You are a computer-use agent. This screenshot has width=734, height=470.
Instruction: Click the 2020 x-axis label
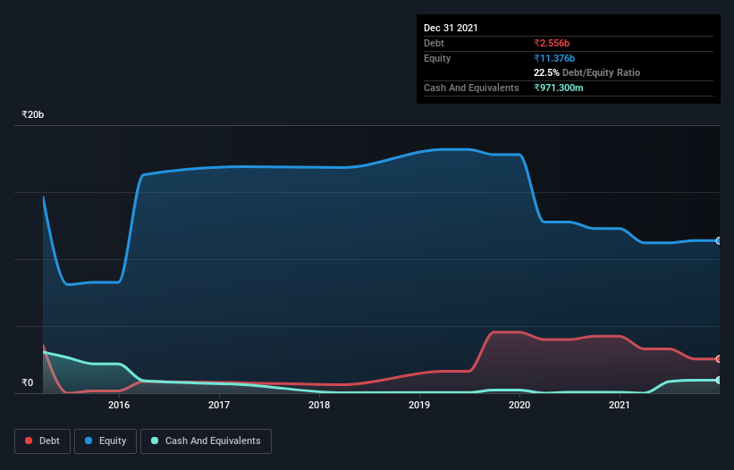[519, 405]
